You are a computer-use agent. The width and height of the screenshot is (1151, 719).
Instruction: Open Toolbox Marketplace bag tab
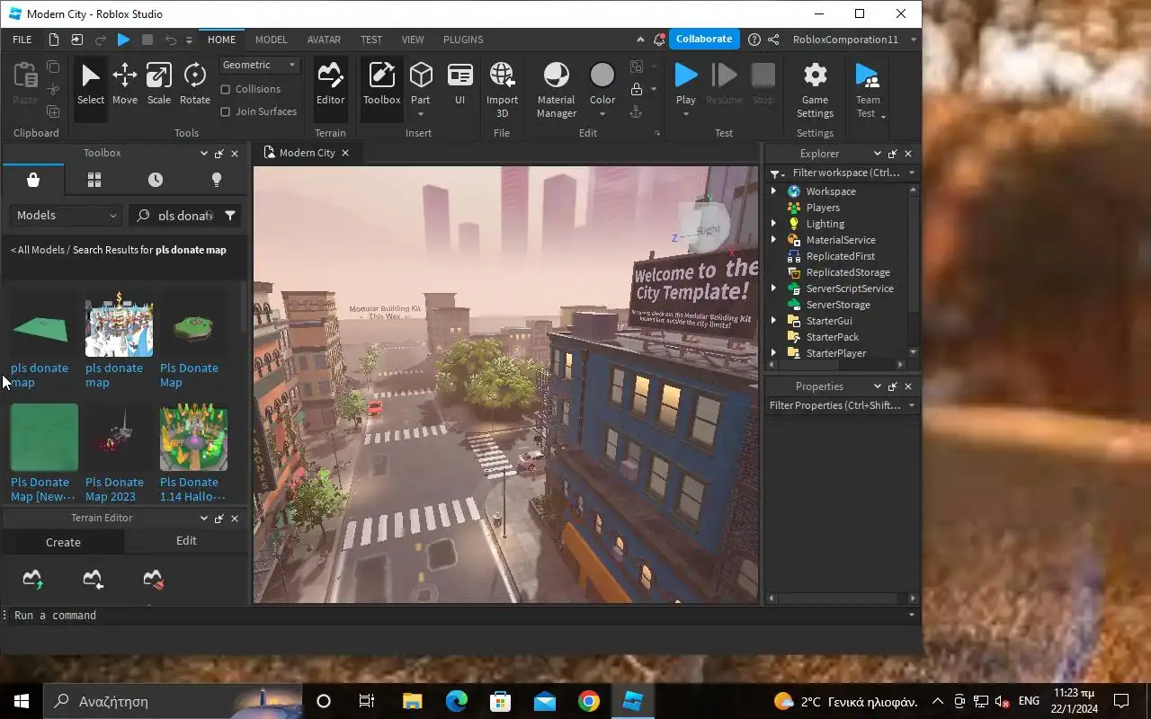coord(33,180)
